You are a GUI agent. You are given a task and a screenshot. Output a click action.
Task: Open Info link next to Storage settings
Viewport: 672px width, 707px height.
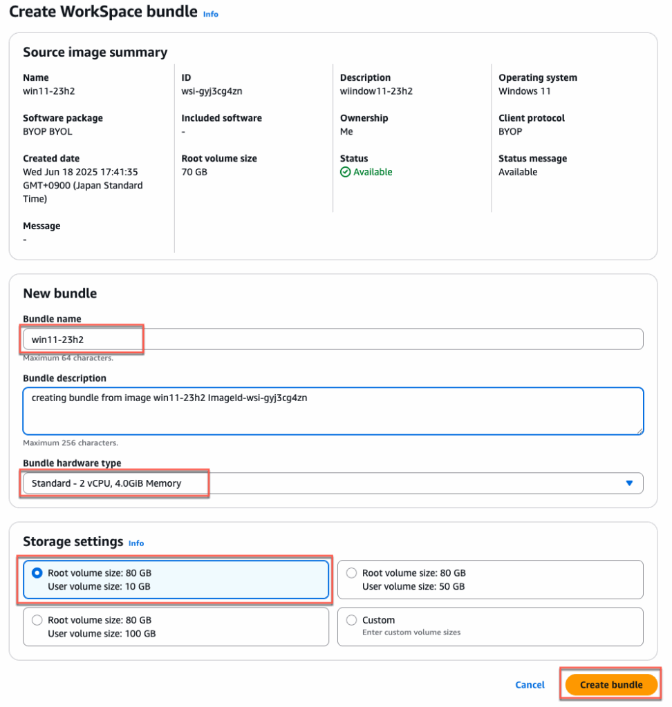coord(136,543)
